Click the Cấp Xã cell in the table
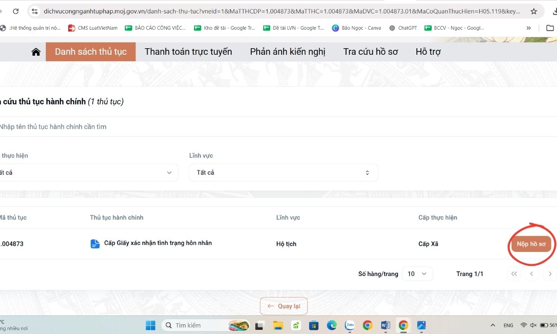The width and height of the screenshot is (557, 334). tap(428, 244)
